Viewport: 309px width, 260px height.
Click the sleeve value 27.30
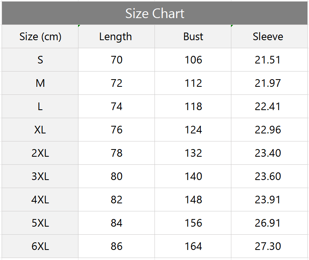coord(269,246)
